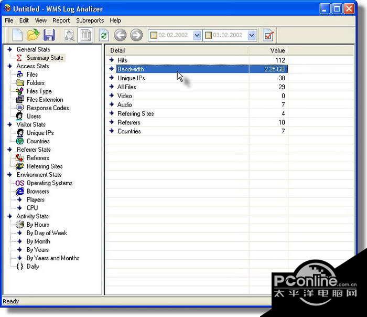This screenshot has height=317, width=367.
Task: Click the Referrers value 10
Action: 282,122
